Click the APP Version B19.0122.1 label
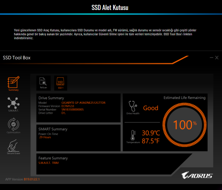The width and height of the screenshot is (222, 190). pyautogui.click(x=23, y=179)
